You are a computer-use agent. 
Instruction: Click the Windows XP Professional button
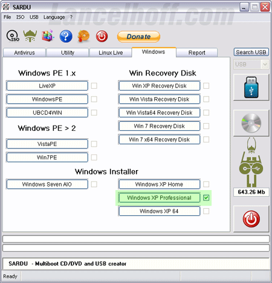coord(160,198)
